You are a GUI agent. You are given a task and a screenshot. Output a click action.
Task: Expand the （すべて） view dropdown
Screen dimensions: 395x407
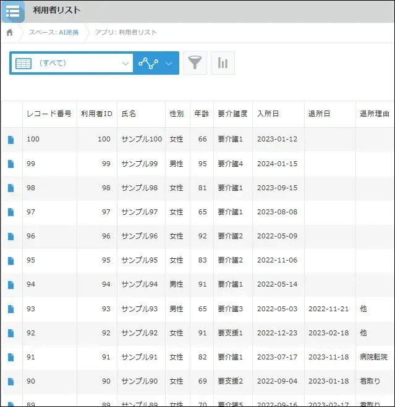(x=125, y=63)
